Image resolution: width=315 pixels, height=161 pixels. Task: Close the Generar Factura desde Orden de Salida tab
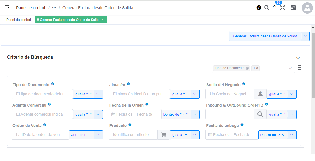(103, 20)
